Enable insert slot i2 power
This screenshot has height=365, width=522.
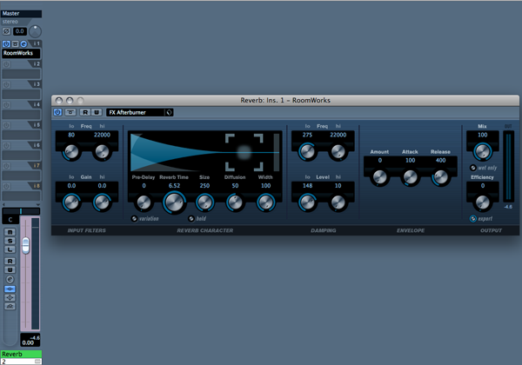[6, 64]
